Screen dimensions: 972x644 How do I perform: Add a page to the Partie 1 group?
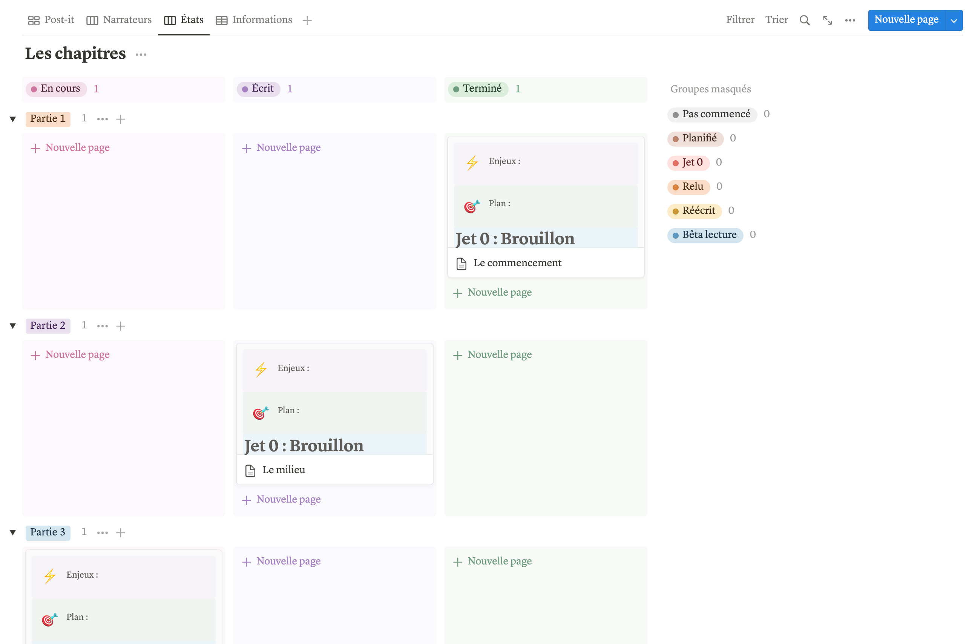point(120,119)
